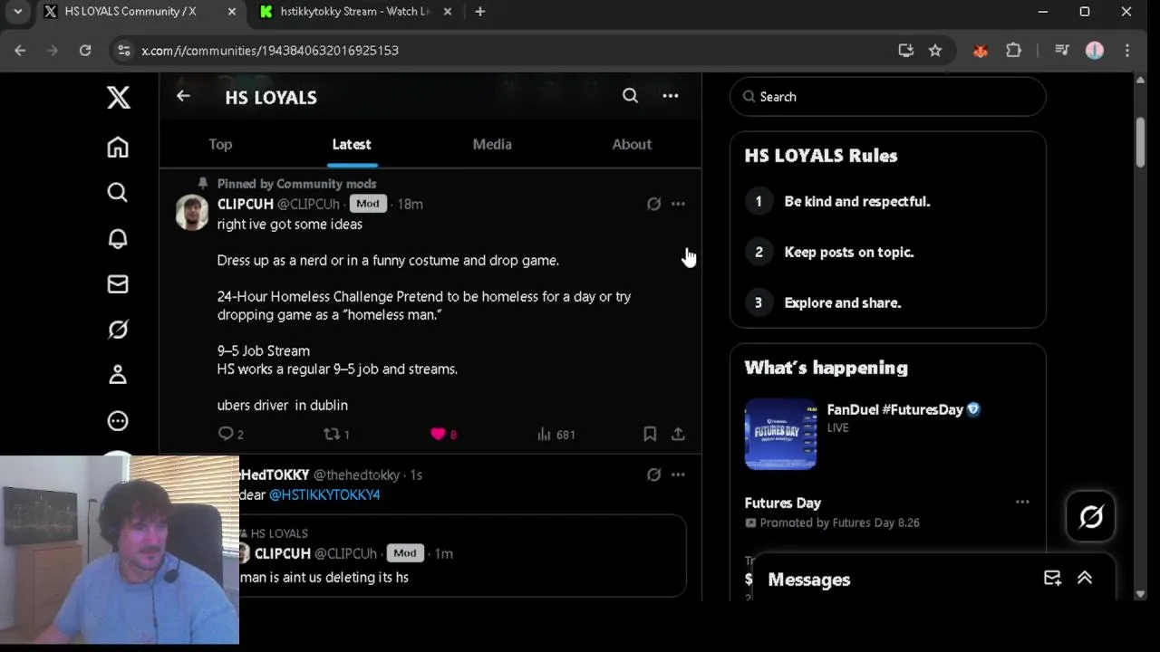Open the About tab
1160x652 pixels.
tap(632, 144)
